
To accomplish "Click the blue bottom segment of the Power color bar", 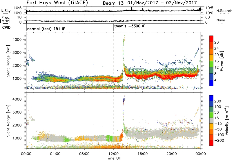I will point(211,83).
